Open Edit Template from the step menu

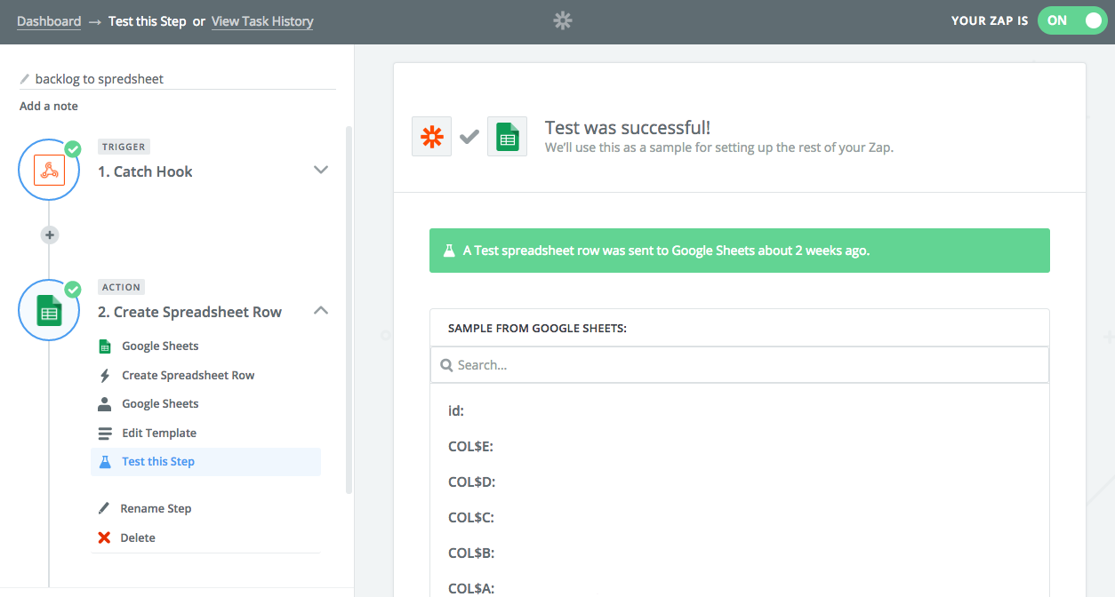point(158,433)
